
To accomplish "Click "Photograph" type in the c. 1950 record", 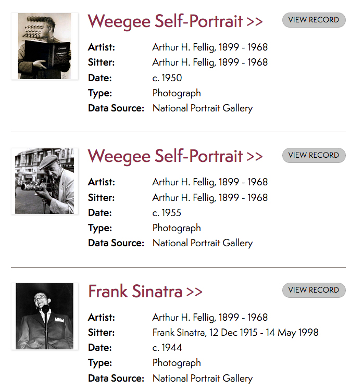I will tap(177, 93).
